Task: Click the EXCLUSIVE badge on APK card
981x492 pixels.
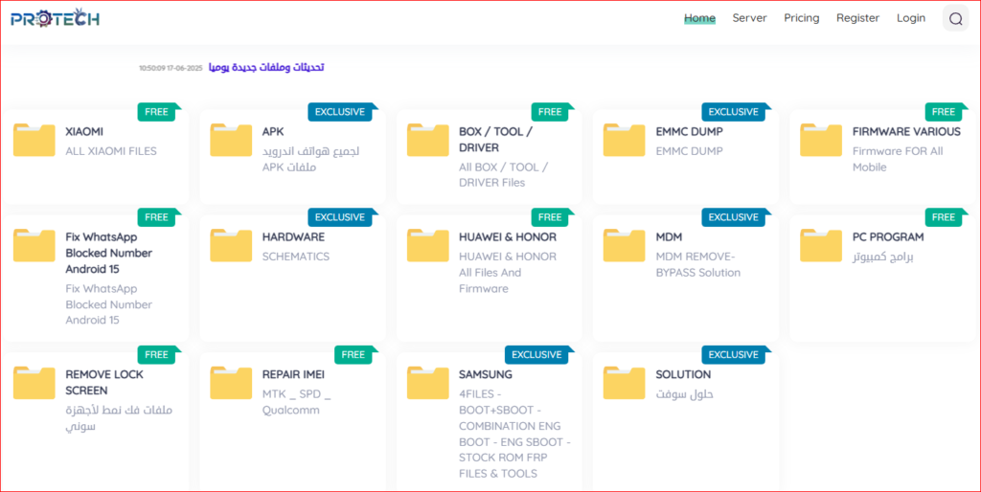Action: (x=340, y=112)
